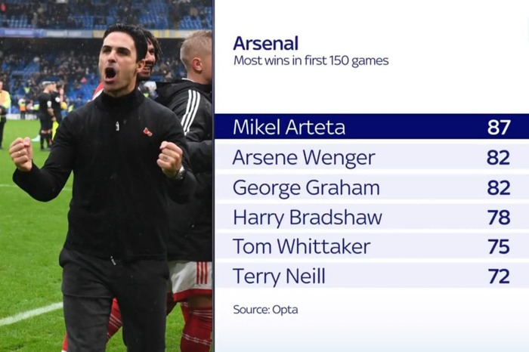The width and height of the screenshot is (529, 352).
Task: Click the 75 win count
Action: [499, 247]
